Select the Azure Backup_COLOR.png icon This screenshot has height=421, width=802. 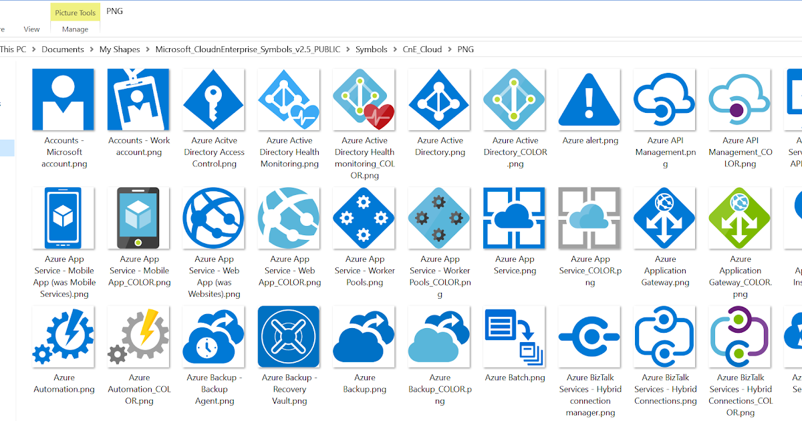click(439, 337)
